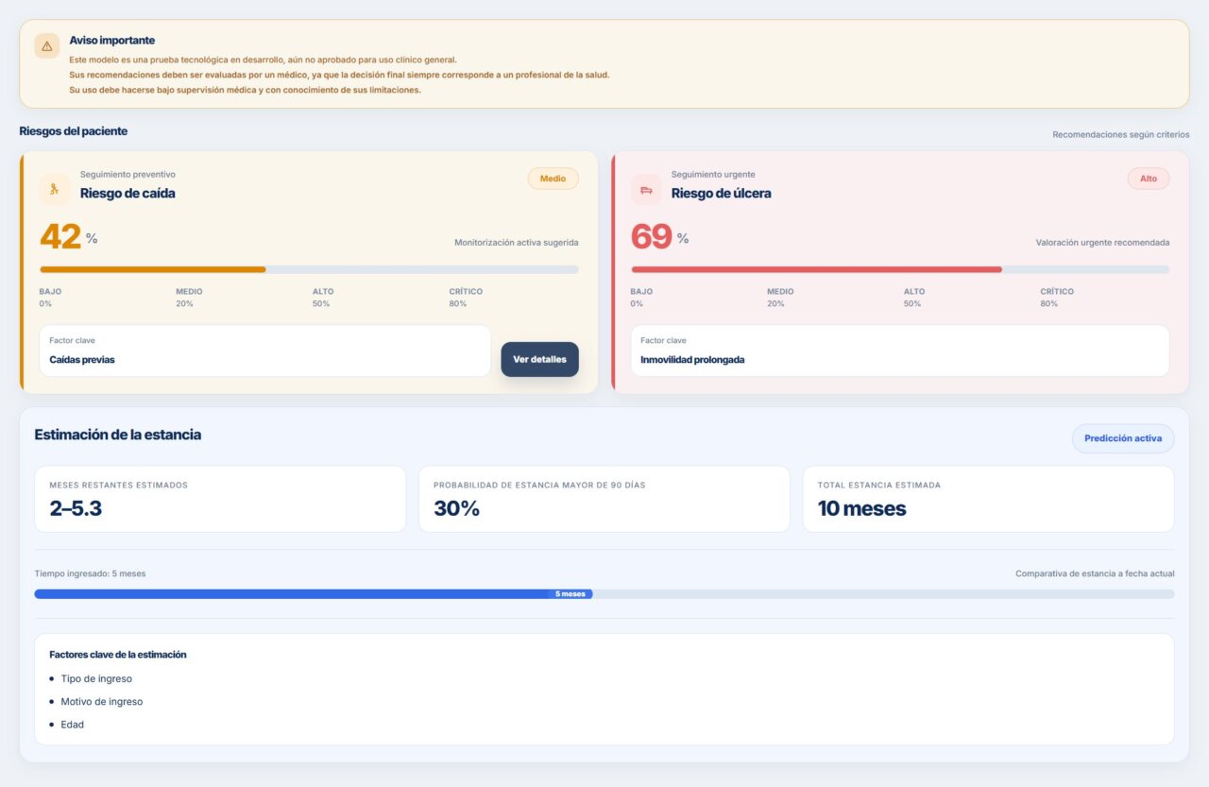Click the warning triangle icon in Aviso importante

click(46, 45)
